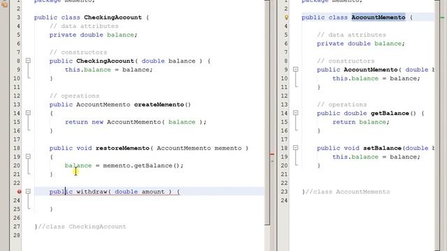Click the setBalance method name in right editor

(x=382, y=148)
